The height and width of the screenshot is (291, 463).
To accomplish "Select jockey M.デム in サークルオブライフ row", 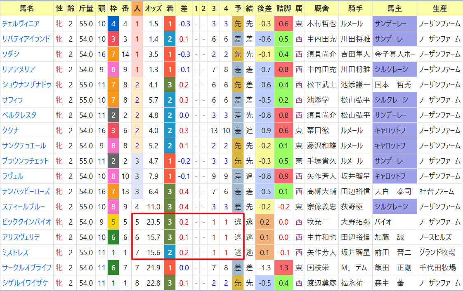I will pyautogui.click(x=354, y=268).
